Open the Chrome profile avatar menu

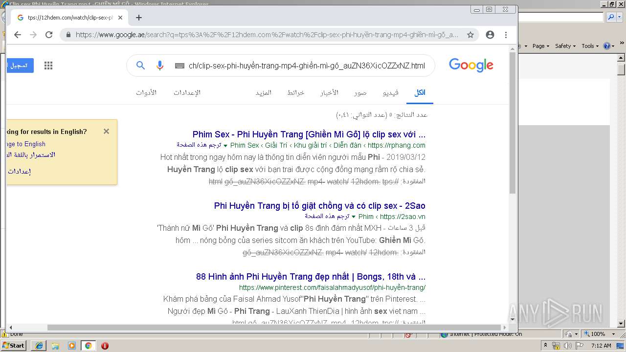click(490, 35)
